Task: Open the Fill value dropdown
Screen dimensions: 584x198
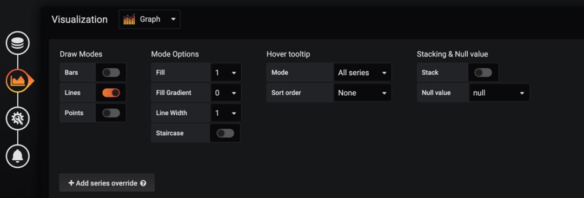Action: (225, 72)
